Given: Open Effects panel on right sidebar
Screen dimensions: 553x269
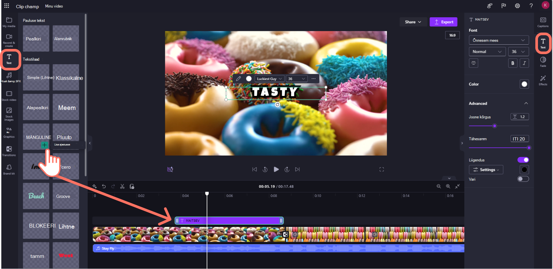Looking at the screenshot, I should point(543,80).
